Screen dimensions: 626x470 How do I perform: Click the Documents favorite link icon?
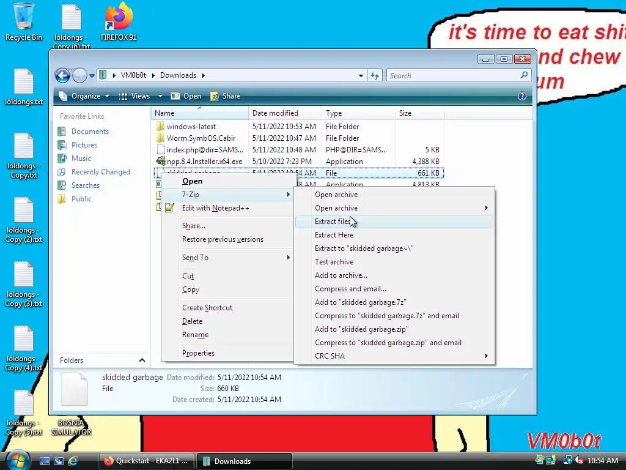click(62, 132)
